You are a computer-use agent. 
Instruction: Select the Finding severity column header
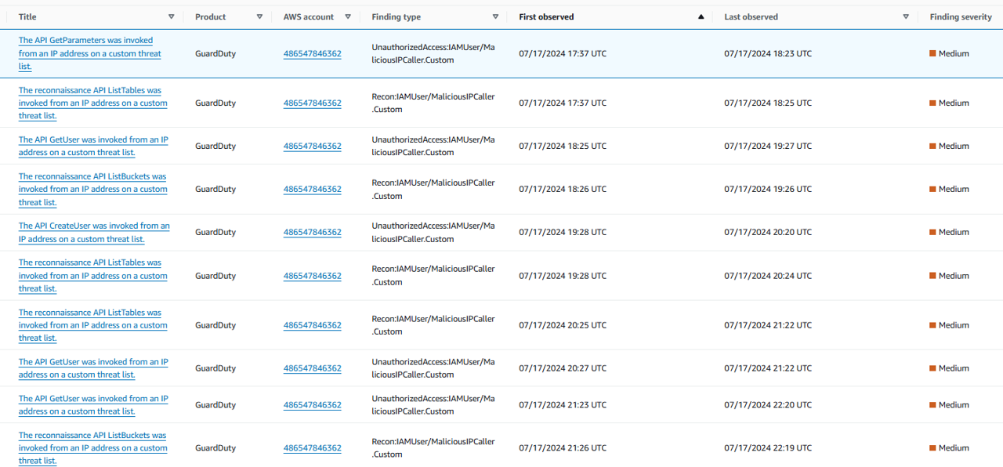(961, 16)
